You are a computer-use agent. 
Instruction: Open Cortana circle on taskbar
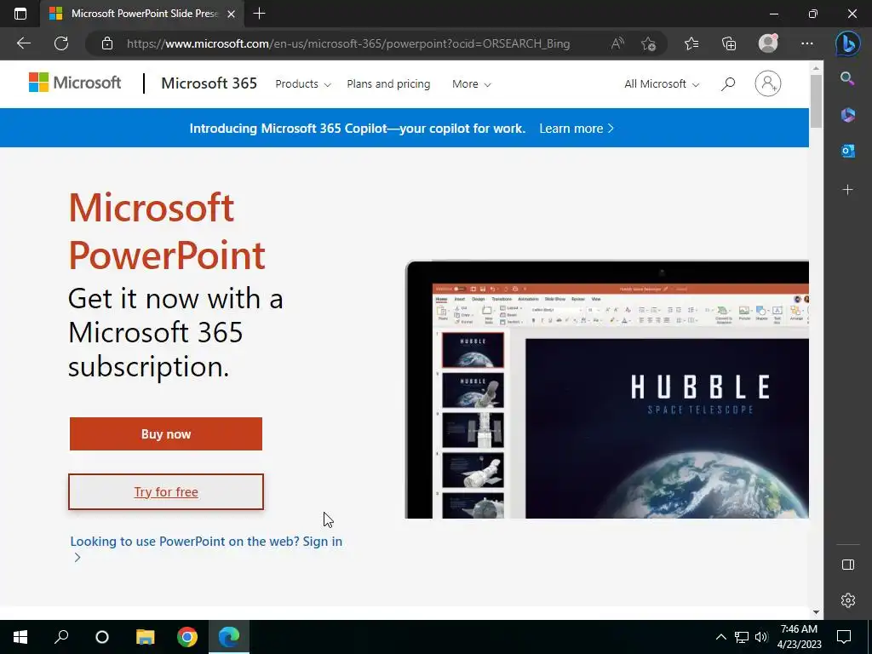pyautogui.click(x=102, y=637)
